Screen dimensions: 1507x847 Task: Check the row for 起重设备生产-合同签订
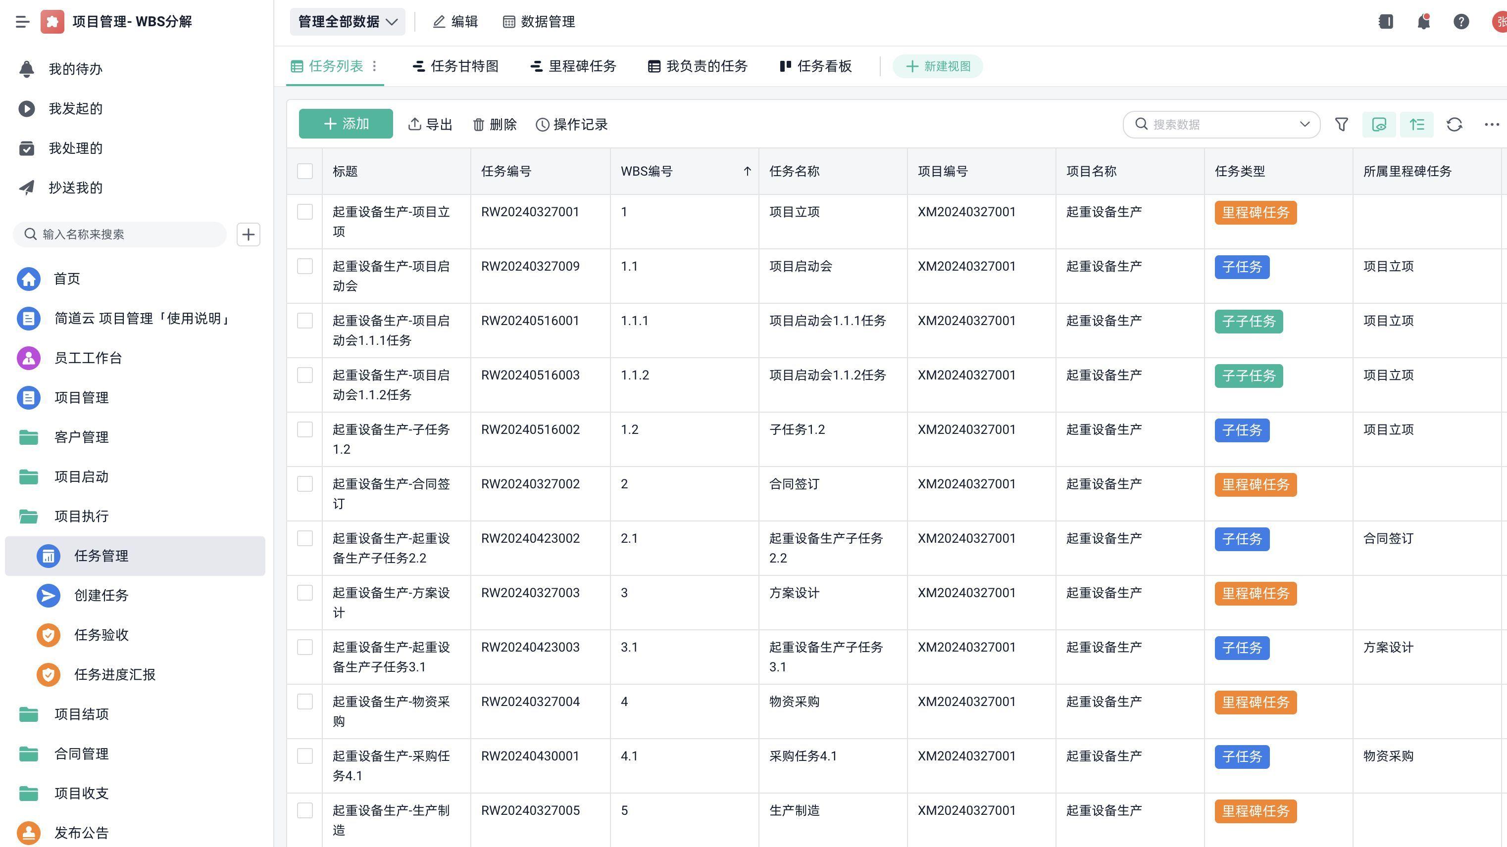[305, 483]
